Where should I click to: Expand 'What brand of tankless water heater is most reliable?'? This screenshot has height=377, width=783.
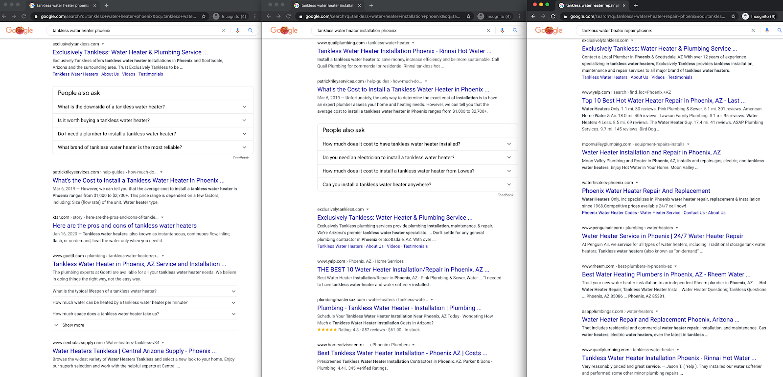tap(153, 147)
